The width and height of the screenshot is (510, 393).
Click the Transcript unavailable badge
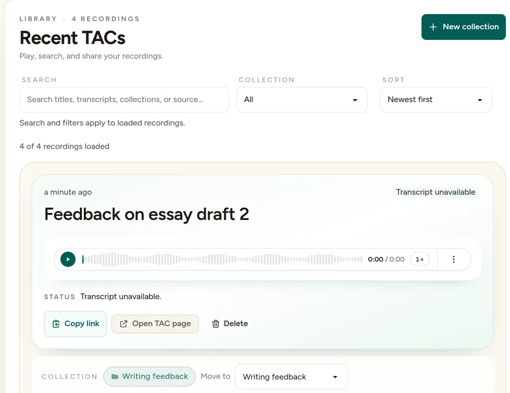pos(436,192)
